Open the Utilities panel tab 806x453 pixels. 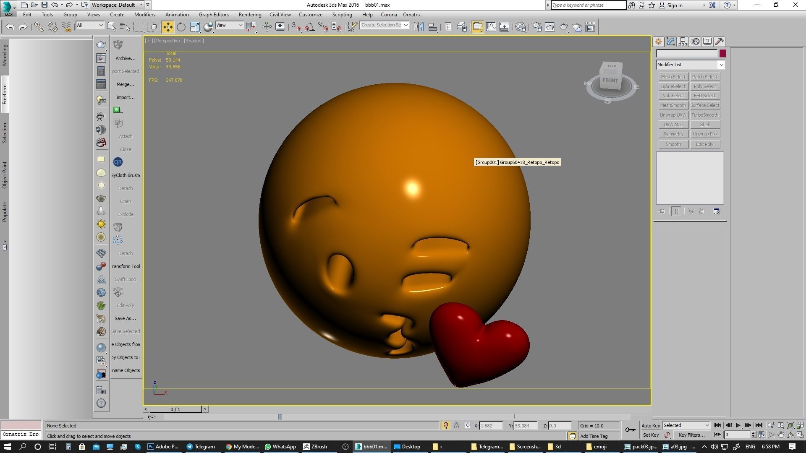point(720,42)
